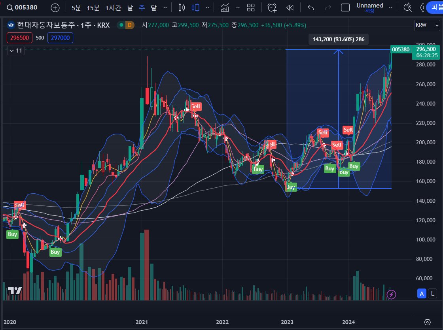Open indicator templates grid icon
This screenshot has width=443, height=330.
point(251,8)
